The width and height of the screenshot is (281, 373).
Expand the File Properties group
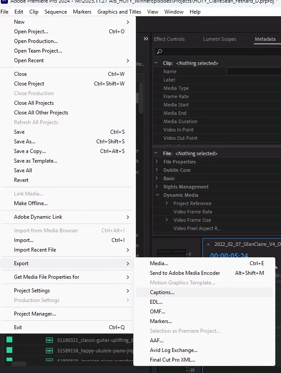point(156,161)
